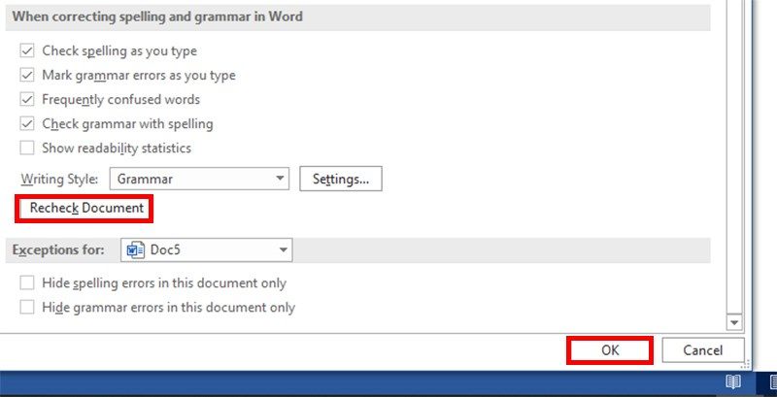
Task: Tick Hide grammar errors in this document only
Action: pyautogui.click(x=27, y=308)
